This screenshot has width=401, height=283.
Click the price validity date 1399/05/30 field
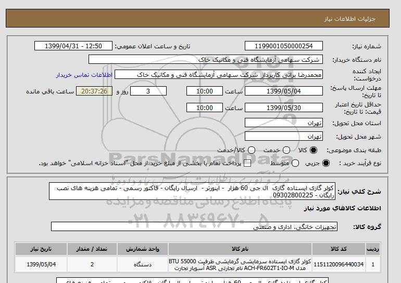[x=284, y=107]
